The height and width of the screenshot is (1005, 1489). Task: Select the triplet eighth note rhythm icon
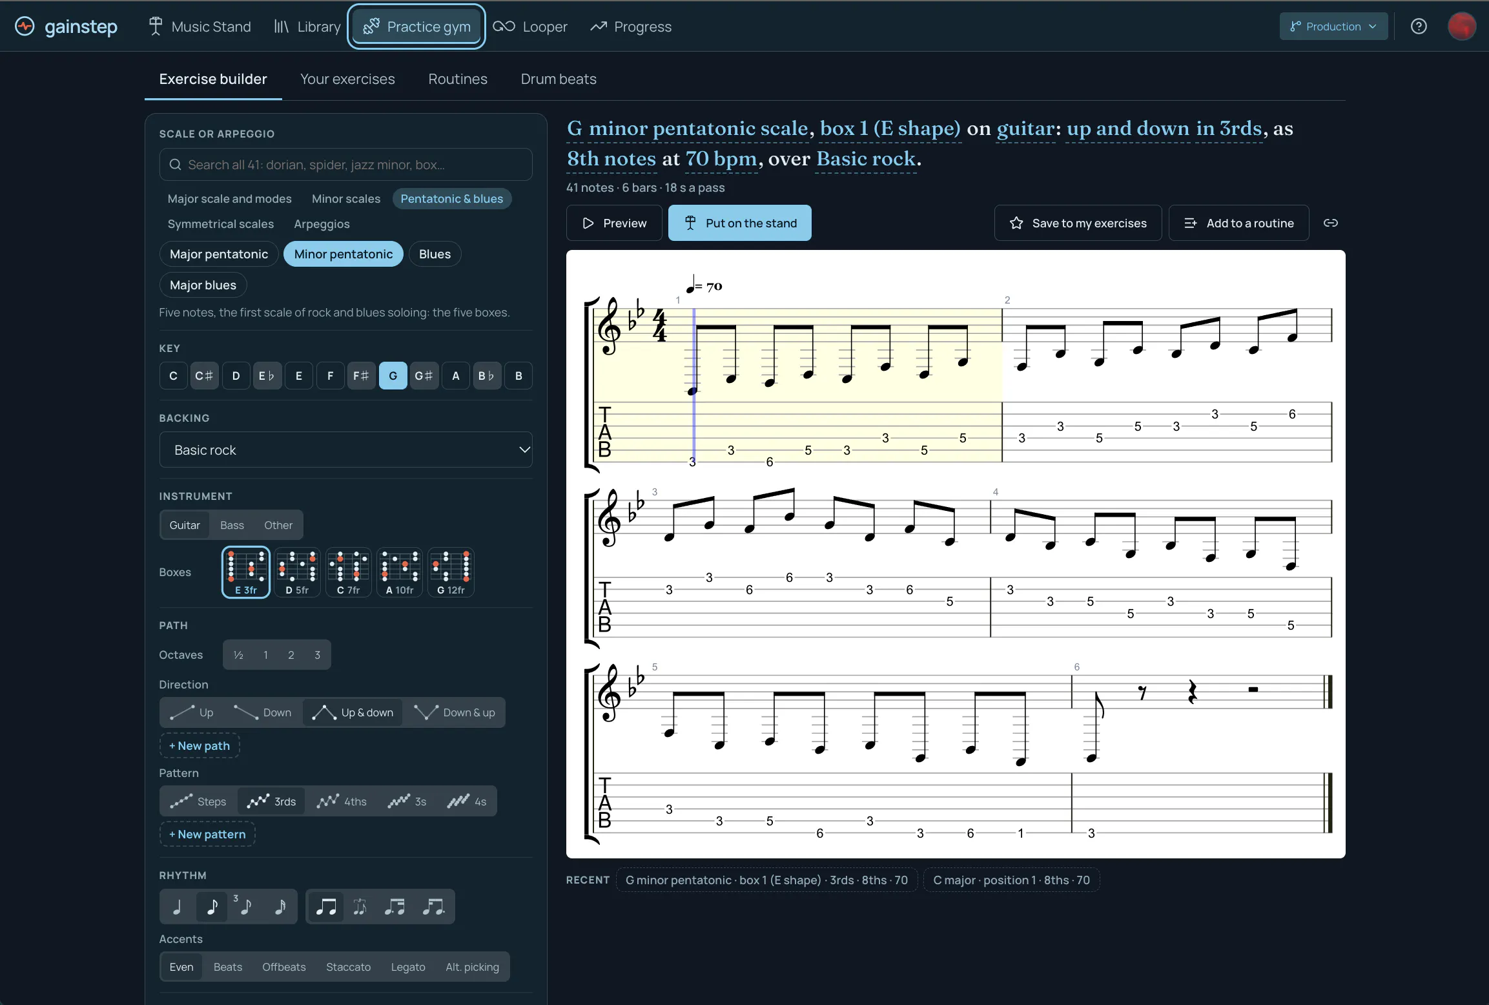[245, 907]
